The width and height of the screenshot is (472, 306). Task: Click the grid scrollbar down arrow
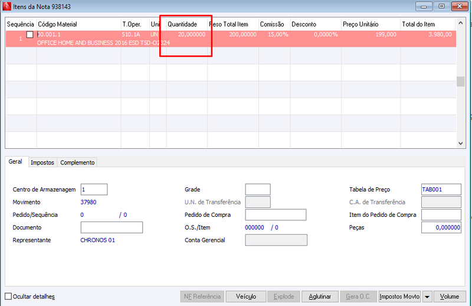point(460,144)
